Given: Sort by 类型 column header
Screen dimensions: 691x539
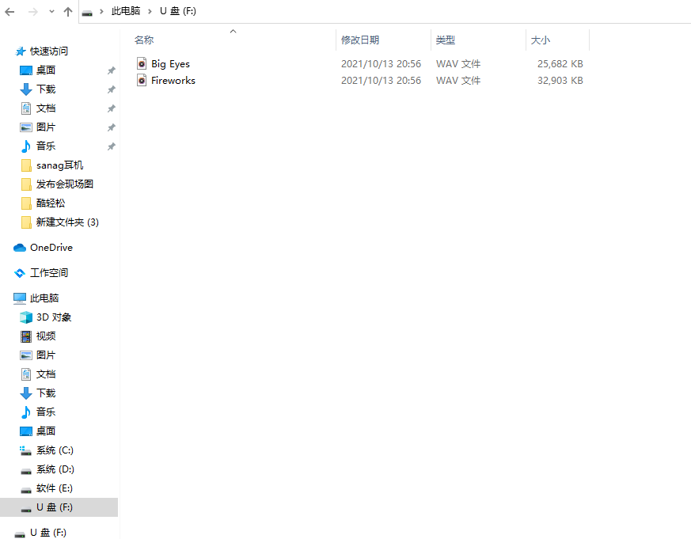Looking at the screenshot, I should [x=445, y=40].
